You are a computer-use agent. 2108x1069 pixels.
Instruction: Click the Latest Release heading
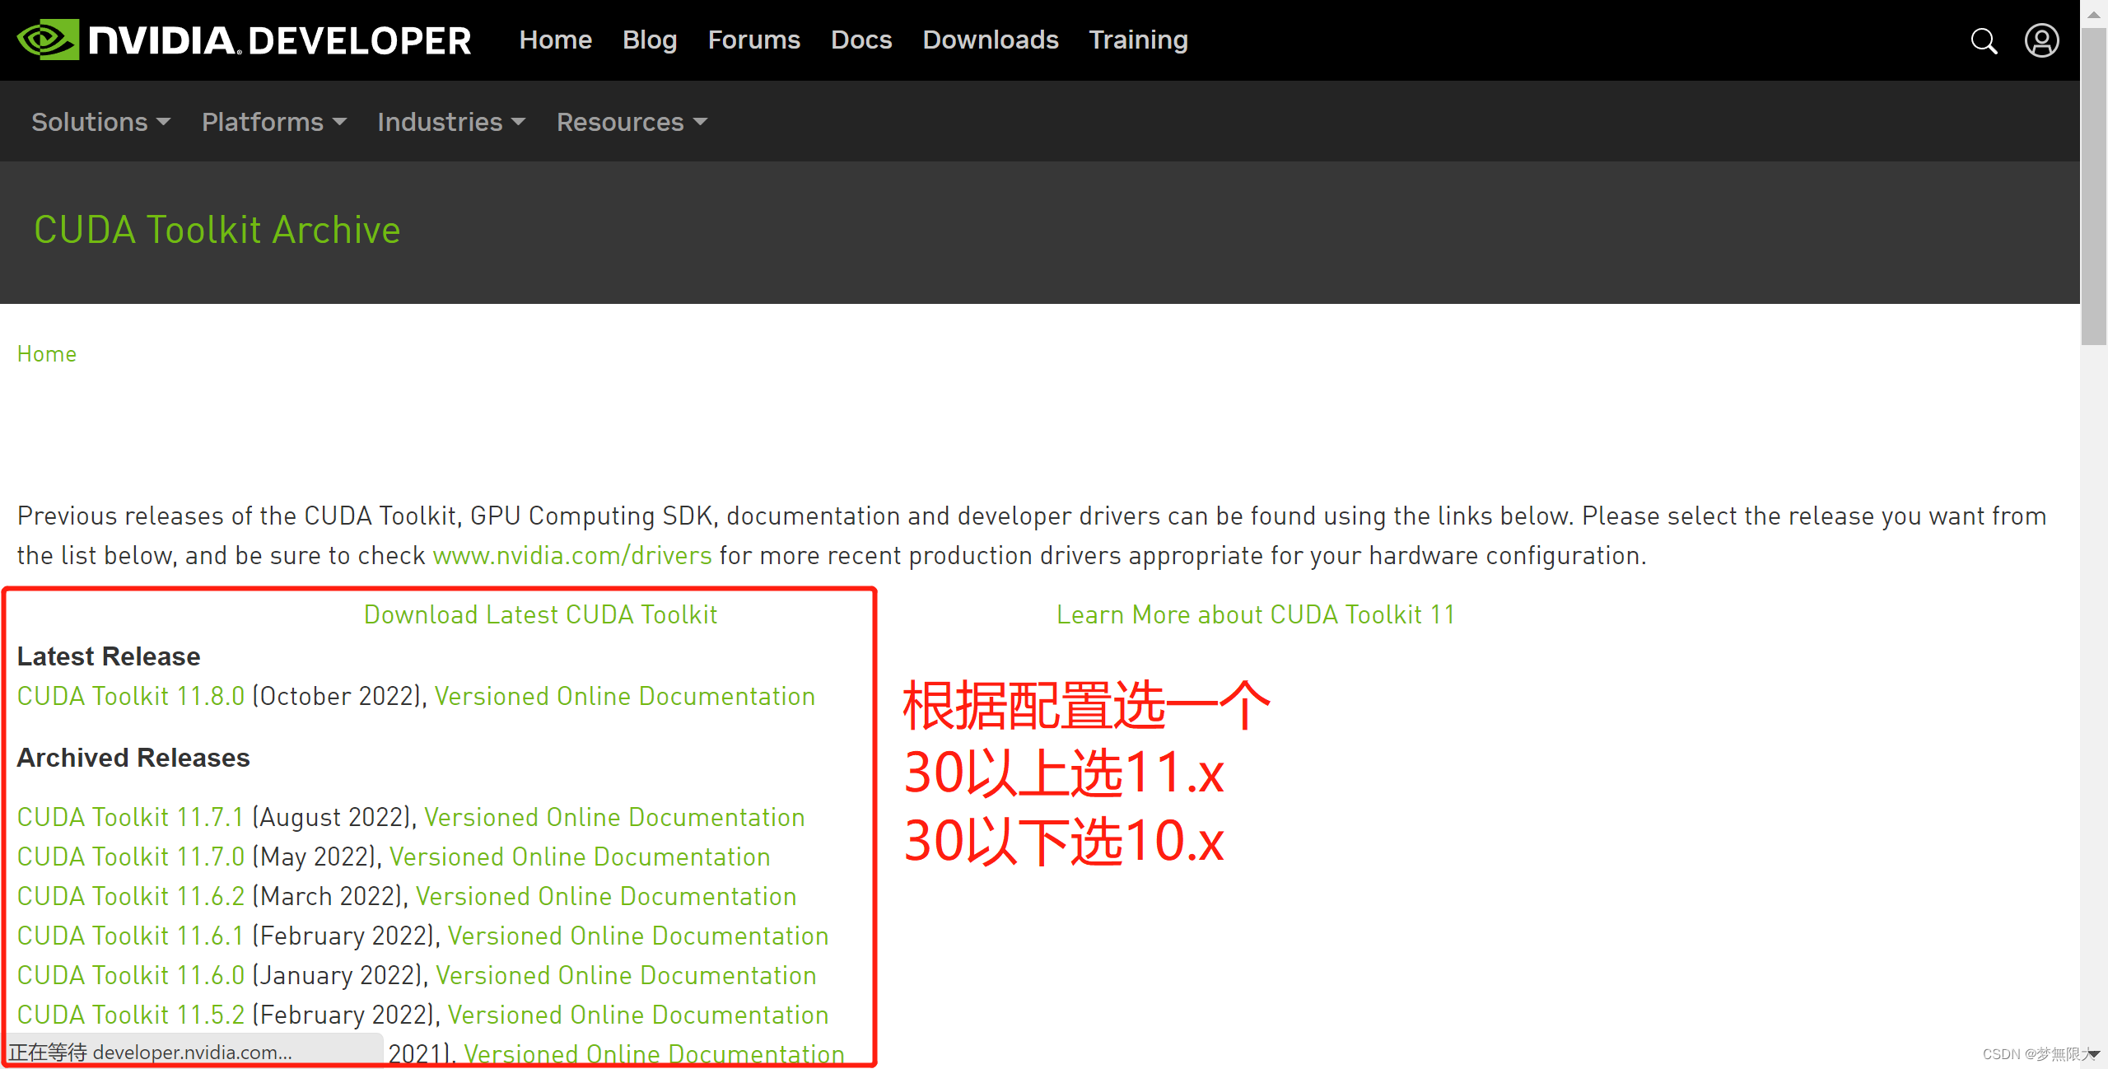coord(109,656)
